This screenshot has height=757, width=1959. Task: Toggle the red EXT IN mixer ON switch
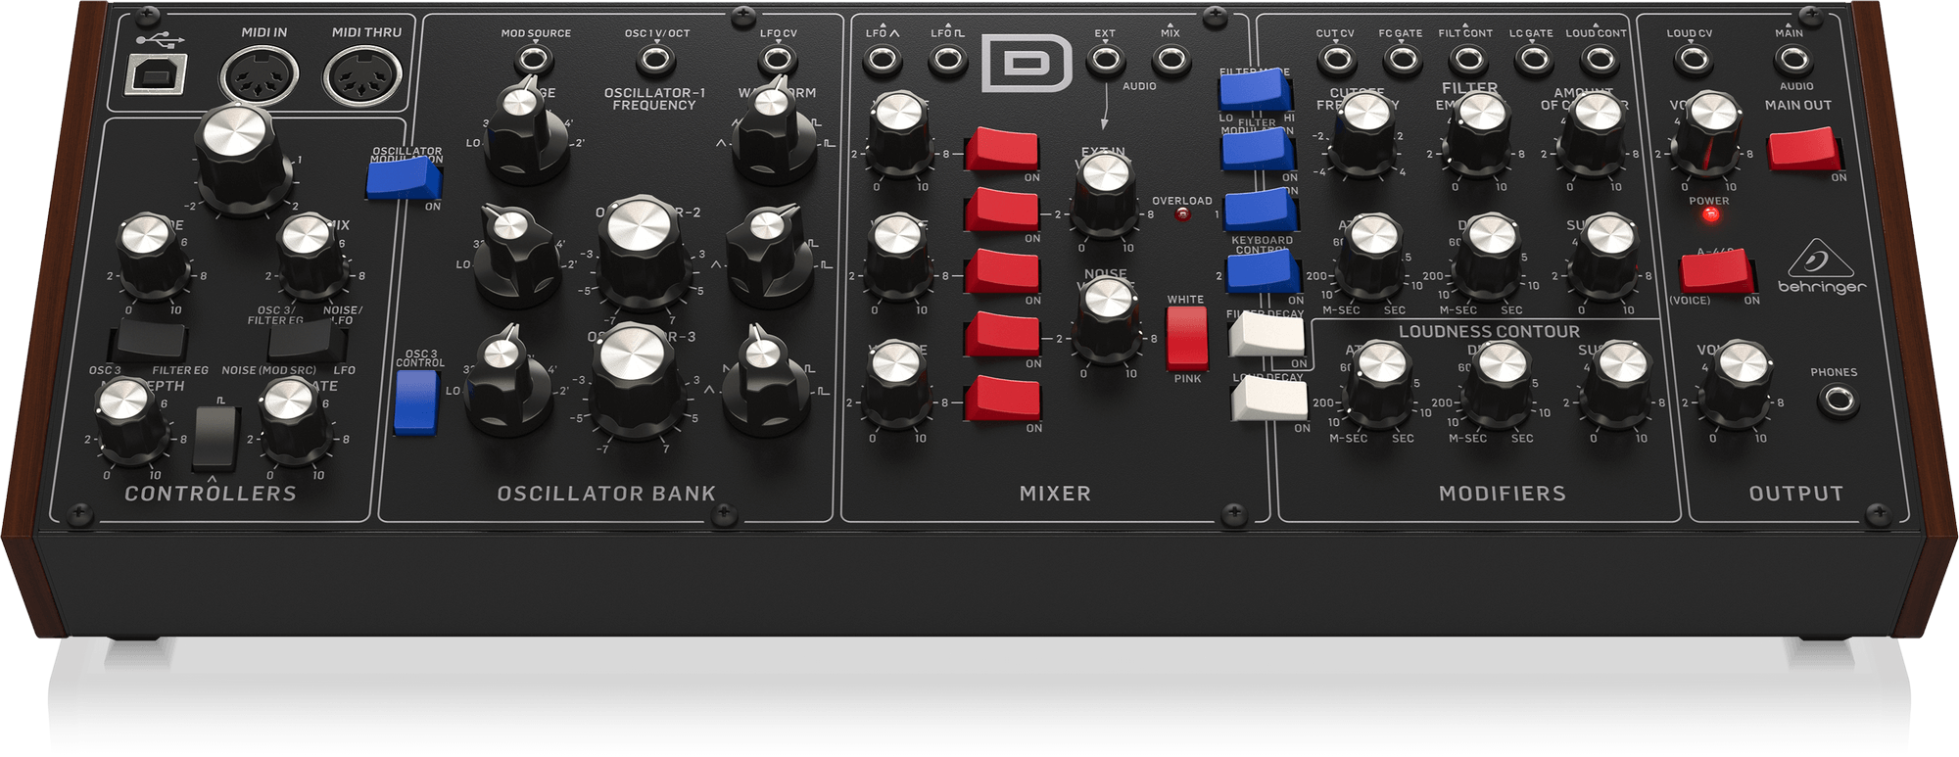tap(1002, 211)
